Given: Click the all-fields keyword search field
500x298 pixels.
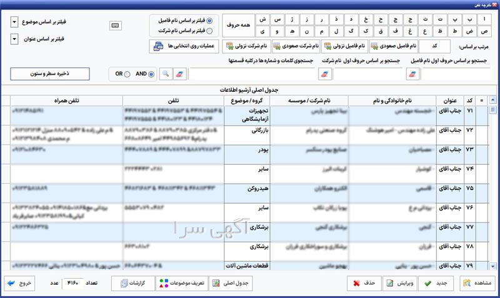Looking at the screenshot, I should (x=252, y=74).
